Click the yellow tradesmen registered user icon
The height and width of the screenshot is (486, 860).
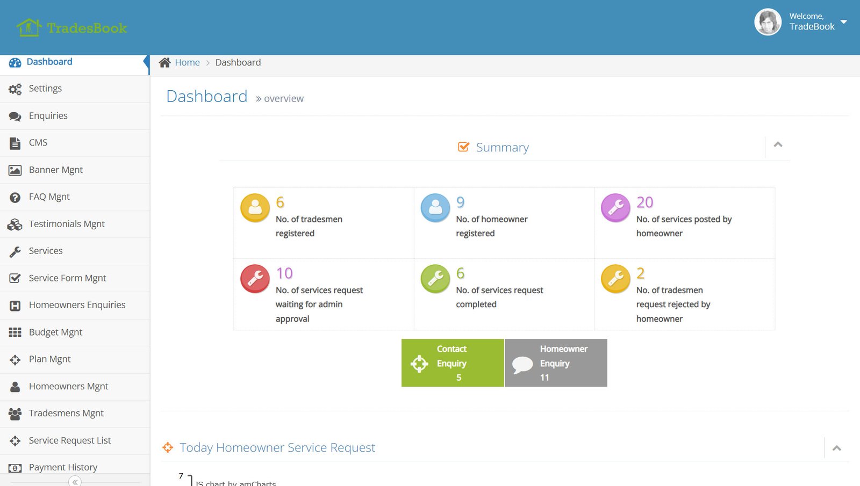click(x=255, y=208)
